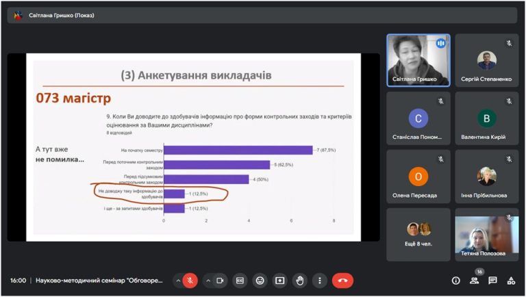526x297 pixels.
Task: Open the 'Ещё 8 чел.' tile
Action: point(418,234)
